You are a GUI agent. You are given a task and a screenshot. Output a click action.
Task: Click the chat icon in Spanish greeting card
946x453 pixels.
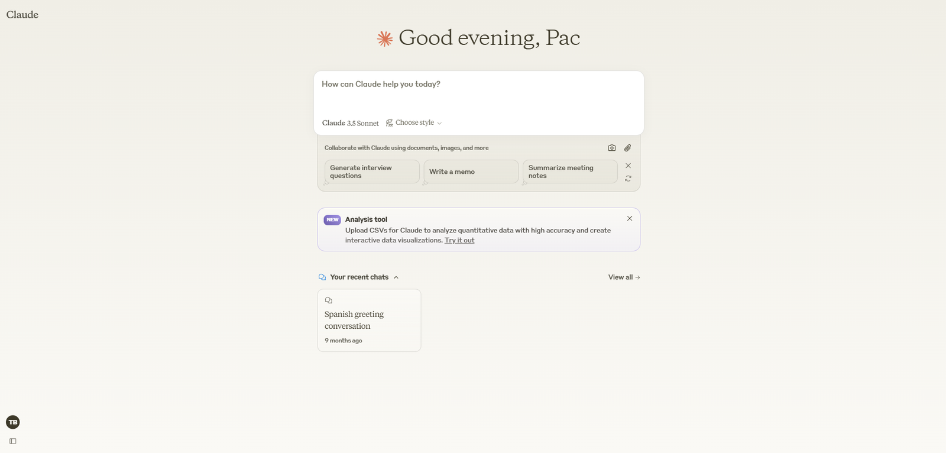tap(329, 300)
